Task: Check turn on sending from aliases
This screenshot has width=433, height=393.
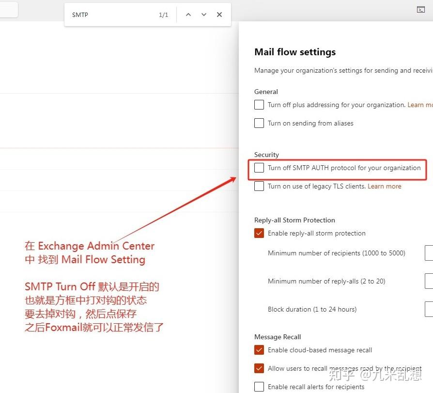Action: (259, 123)
